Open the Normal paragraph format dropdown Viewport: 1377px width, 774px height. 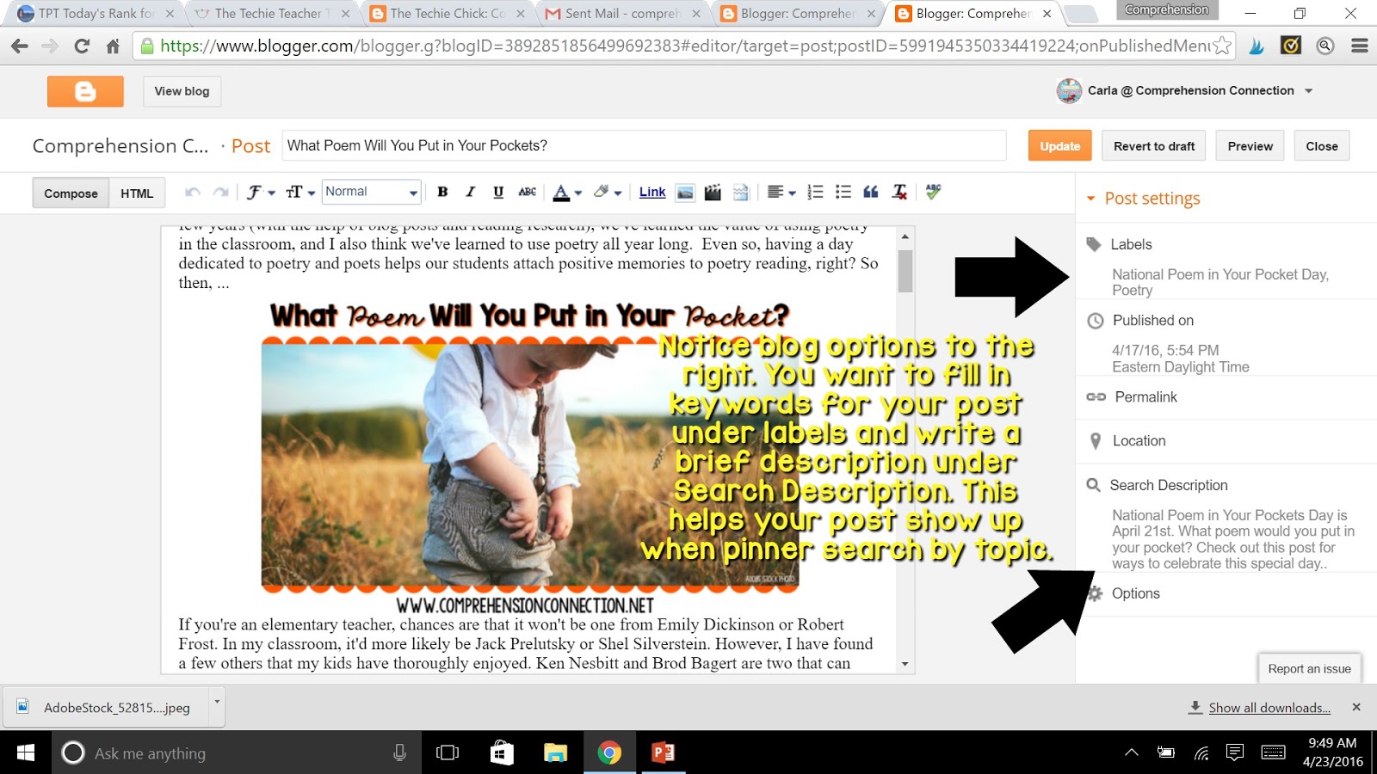click(x=371, y=192)
